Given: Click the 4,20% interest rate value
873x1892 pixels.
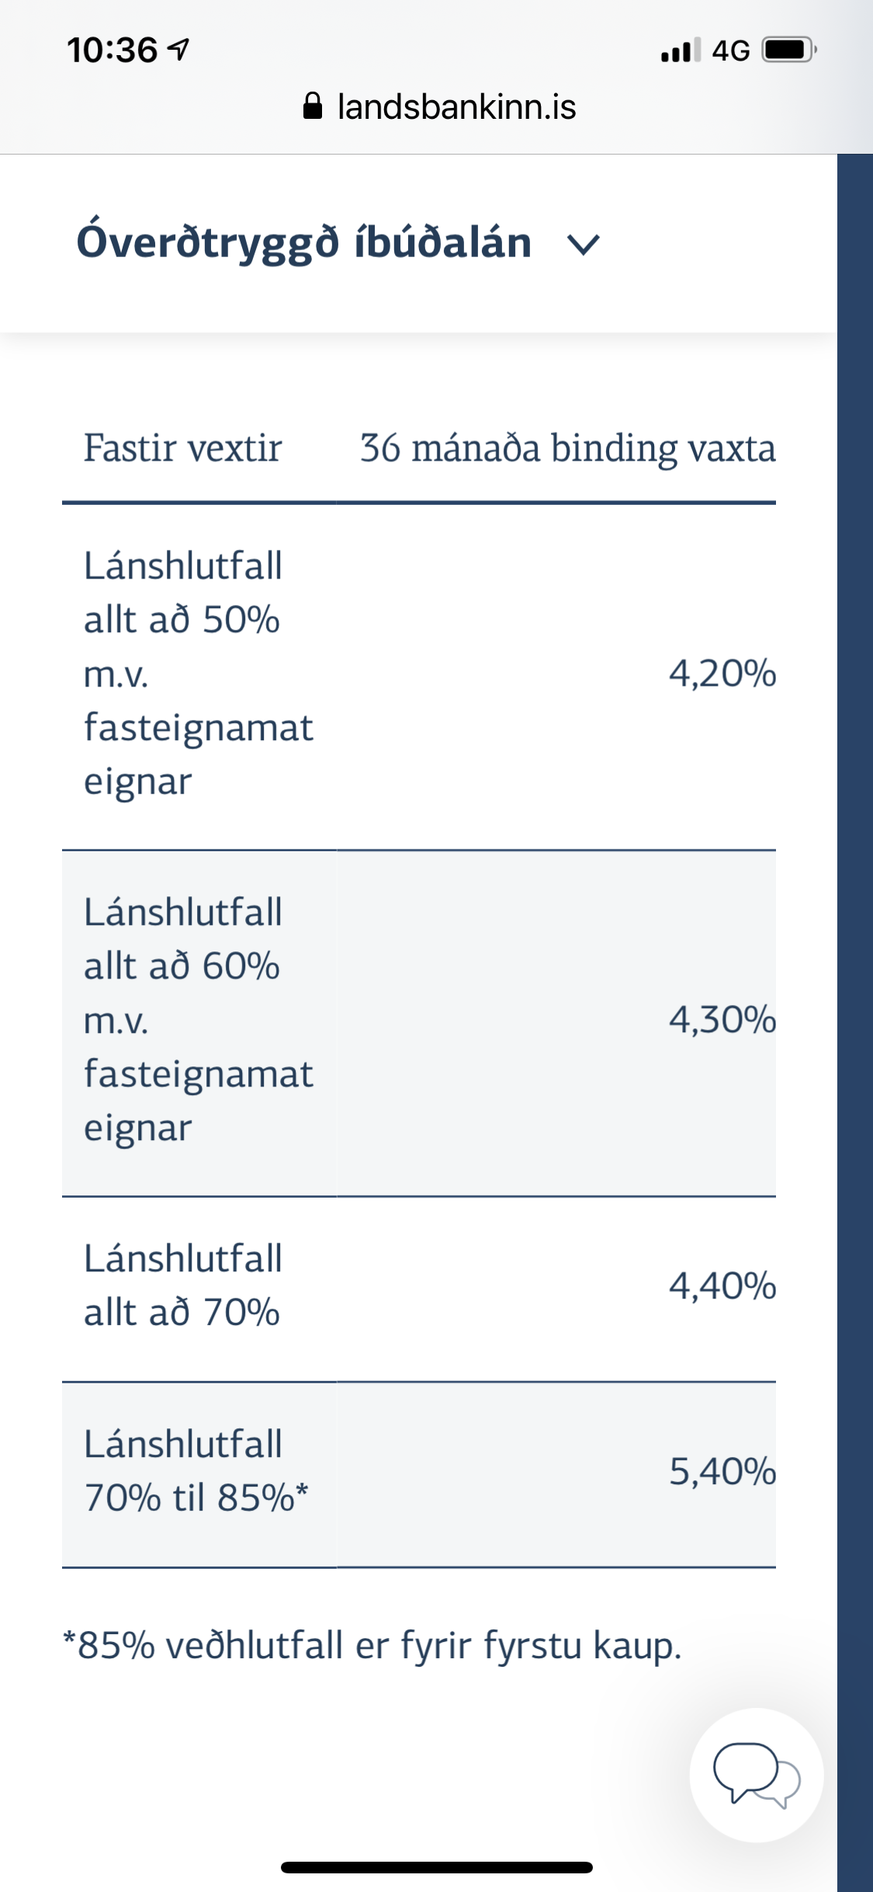Looking at the screenshot, I should [x=722, y=673].
